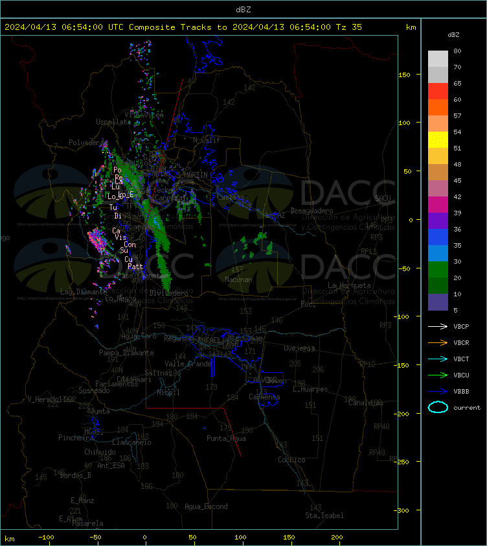Click the orange VBCR arrow icon
The height and width of the screenshot is (546, 487).
coord(438,342)
